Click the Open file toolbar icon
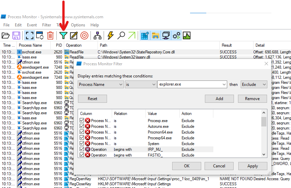The image size is (291, 188). [5, 36]
